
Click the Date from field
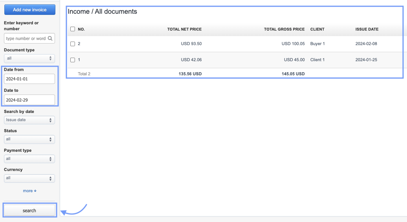coord(29,79)
